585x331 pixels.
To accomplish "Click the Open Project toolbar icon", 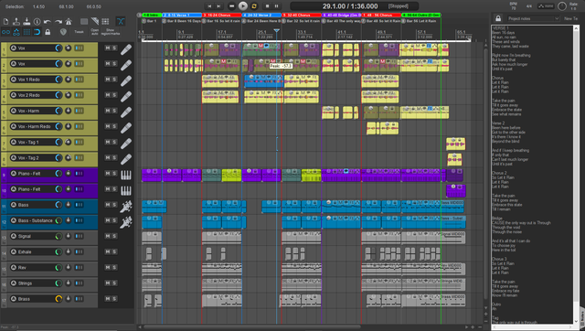I will pos(16,22).
